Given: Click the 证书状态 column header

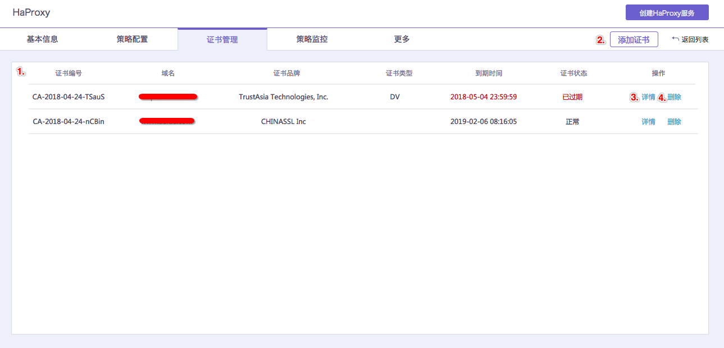Looking at the screenshot, I should click(x=573, y=74).
